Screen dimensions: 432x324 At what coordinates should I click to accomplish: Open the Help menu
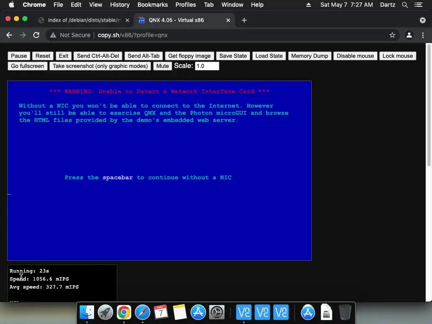coord(257,5)
